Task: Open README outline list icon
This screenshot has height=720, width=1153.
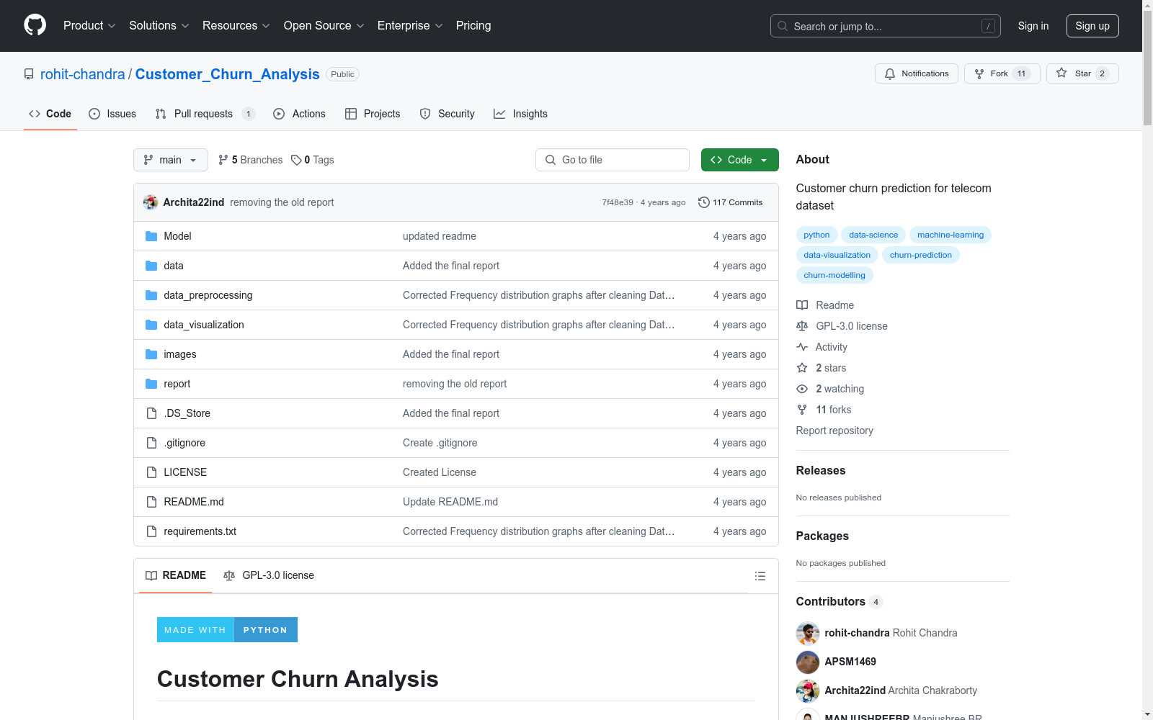Action: pyautogui.click(x=760, y=576)
